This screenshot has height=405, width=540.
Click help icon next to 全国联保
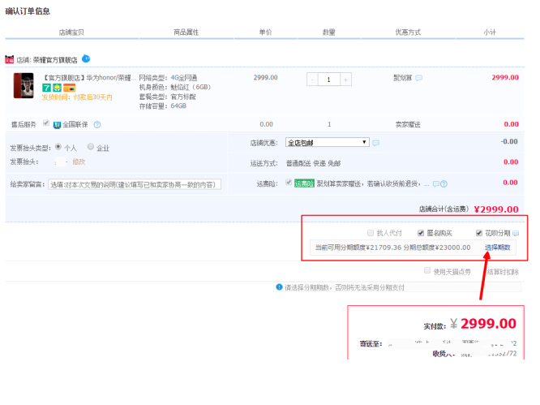pyautogui.click(x=97, y=124)
